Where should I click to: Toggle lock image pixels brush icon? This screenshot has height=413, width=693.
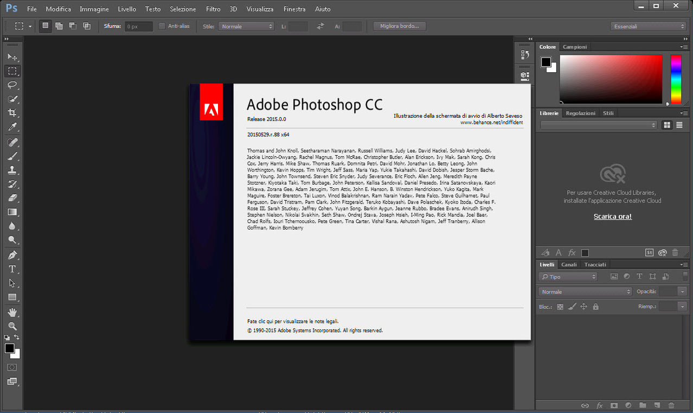572,307
